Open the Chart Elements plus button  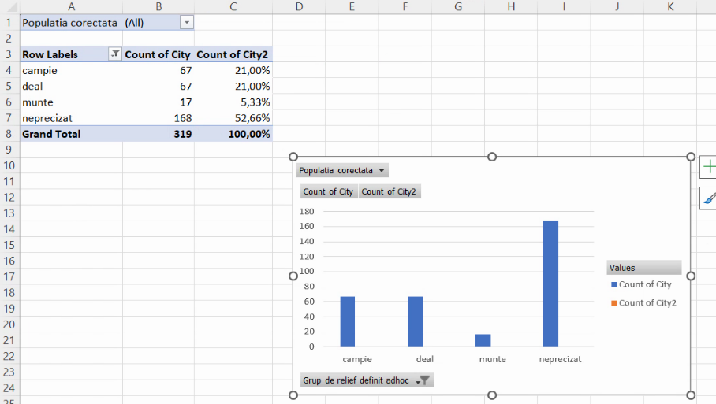point(708,167)
